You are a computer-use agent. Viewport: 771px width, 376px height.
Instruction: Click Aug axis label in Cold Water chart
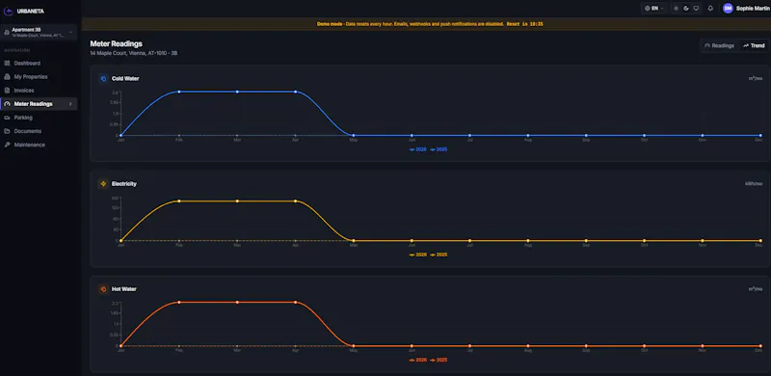coord(527,140)
